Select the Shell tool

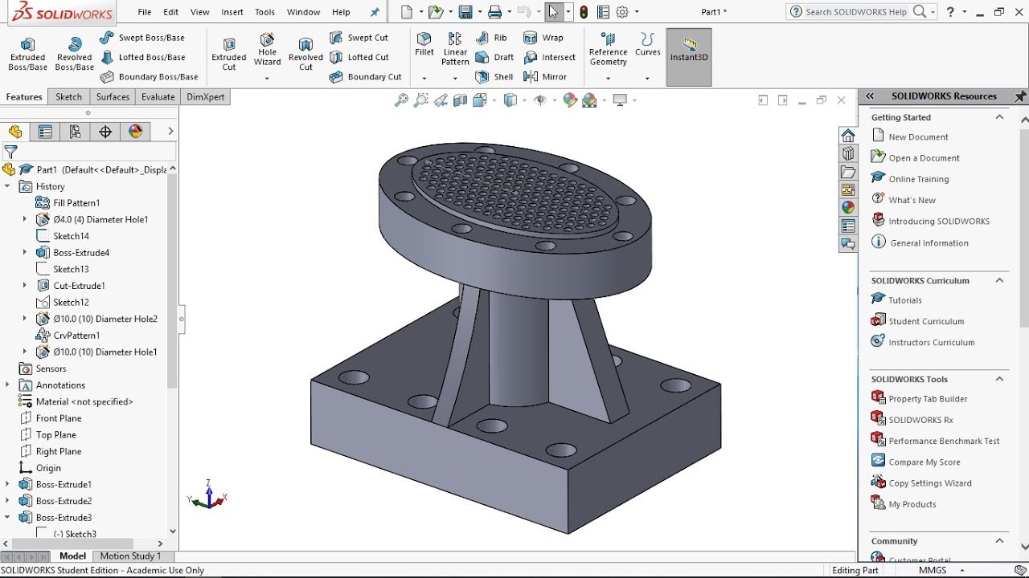494,77
